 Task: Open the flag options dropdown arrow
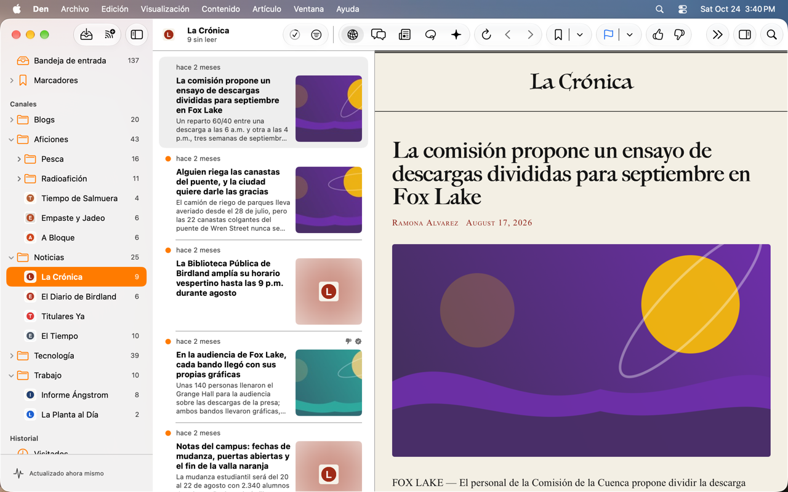click(x=630, y=35)
